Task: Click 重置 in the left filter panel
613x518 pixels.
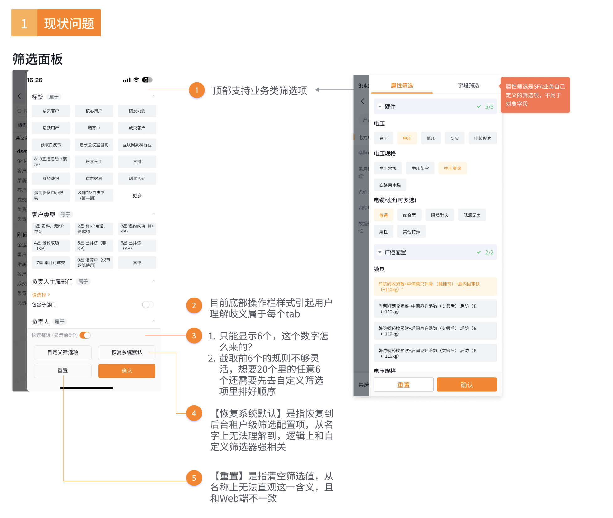Action: (63, 370)
